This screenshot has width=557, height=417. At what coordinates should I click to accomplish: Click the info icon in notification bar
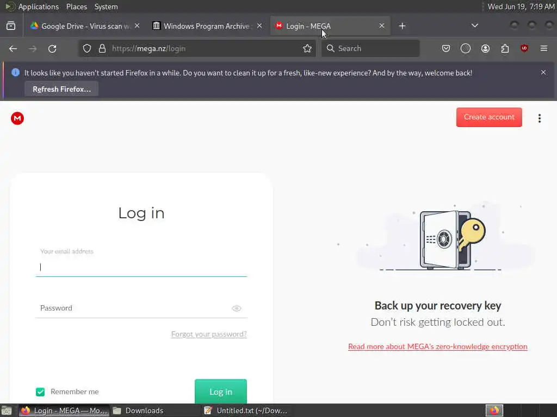click(x=15, y=72)
